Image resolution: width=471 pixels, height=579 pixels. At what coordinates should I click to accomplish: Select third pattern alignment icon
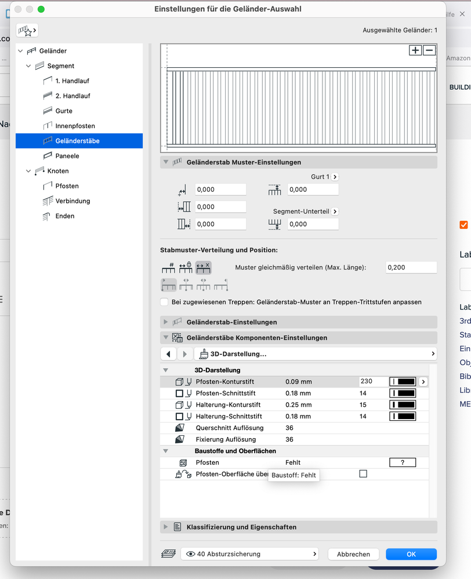[x=204, y=285]
